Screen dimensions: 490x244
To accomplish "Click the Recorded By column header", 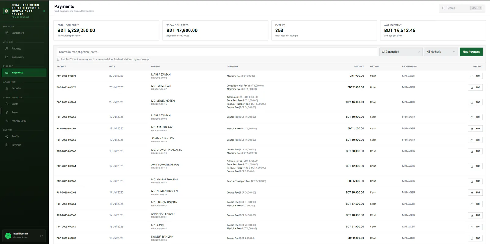I will tap(409, 67).
